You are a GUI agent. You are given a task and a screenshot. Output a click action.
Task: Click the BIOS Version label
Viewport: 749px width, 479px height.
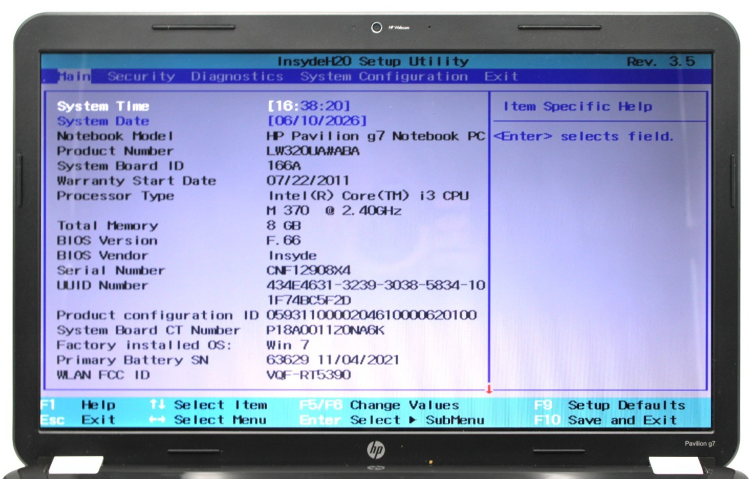tap(107, 240)
